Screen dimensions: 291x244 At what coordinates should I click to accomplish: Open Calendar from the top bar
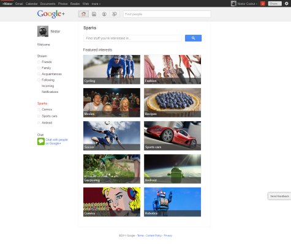31,4
